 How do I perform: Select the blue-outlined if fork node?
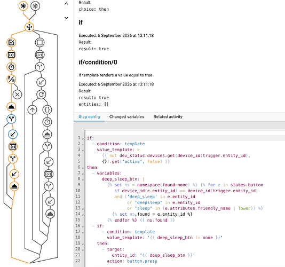pyautogui.click(x=11, y=119)
